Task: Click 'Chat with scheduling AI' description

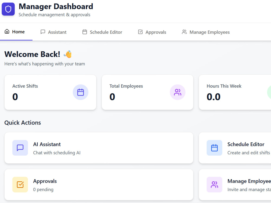Action: click(x=57, y=153)
